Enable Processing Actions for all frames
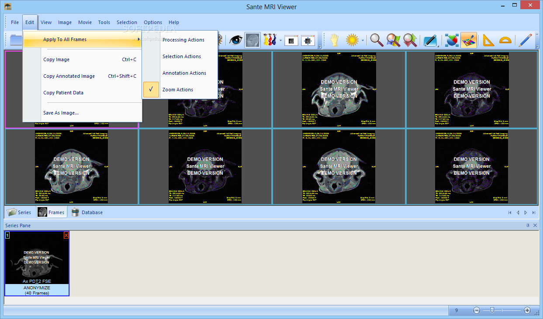Image resolution: width=543 pixels, height=319 pixels. point(180,40)
